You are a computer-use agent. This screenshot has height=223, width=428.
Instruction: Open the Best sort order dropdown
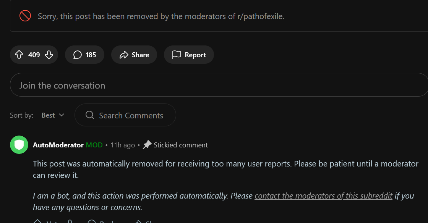tap(53, 115)
